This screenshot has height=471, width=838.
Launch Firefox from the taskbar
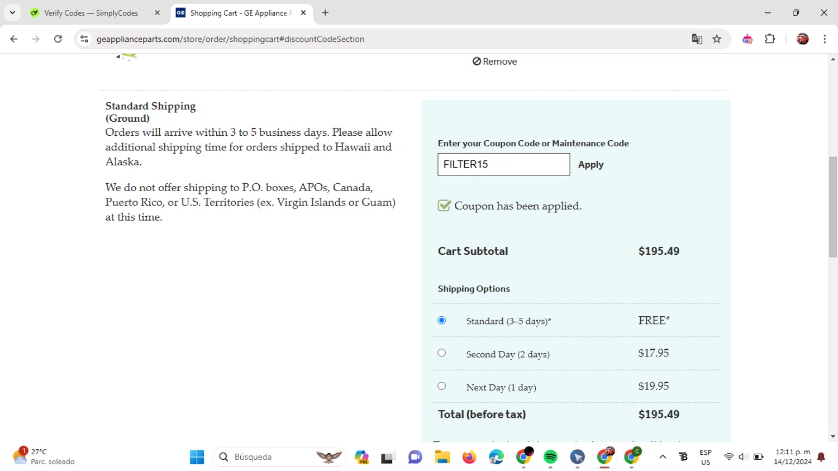[x=469, y=457]
